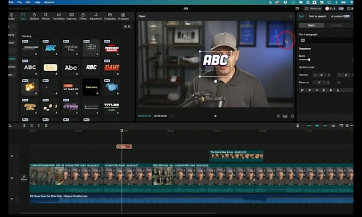The image size is (362, 217).
Task: Click the microphone record icon
Action: click(x=298, y=126)
